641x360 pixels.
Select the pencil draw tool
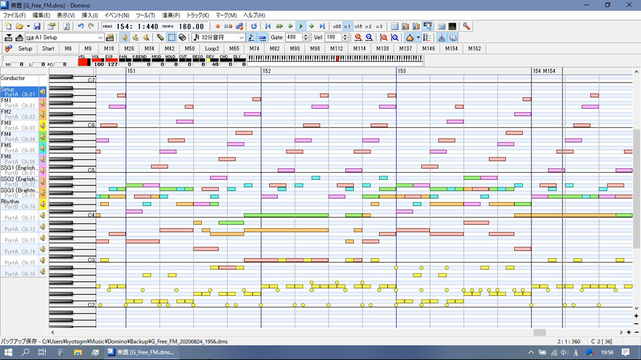(x=160, y=37)
